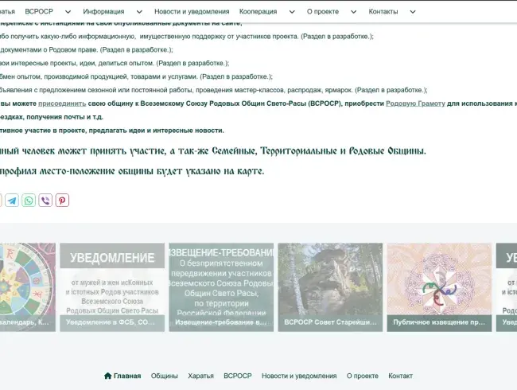Open the Информация menu item
Image resolution: width=517 pixels, height=390 pixels.
coord(103,12)
